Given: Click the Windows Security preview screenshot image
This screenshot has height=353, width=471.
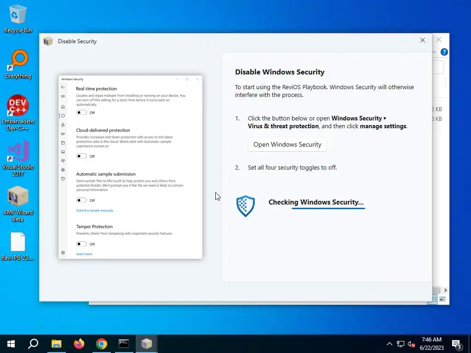Looking at the screenshot, I should click(x=130, y=167).
